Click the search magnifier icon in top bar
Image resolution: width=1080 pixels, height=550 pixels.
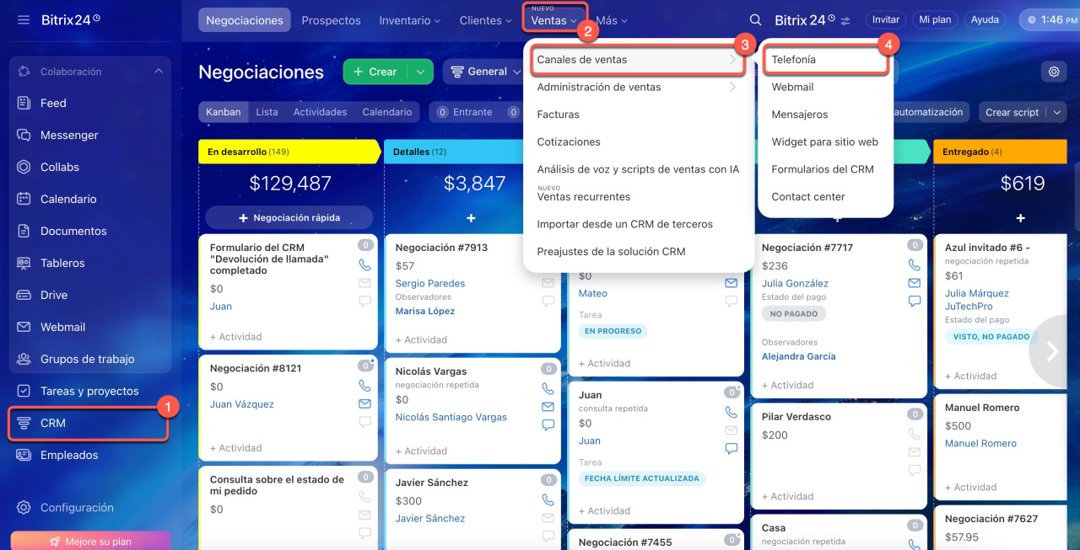pos(756,20)
